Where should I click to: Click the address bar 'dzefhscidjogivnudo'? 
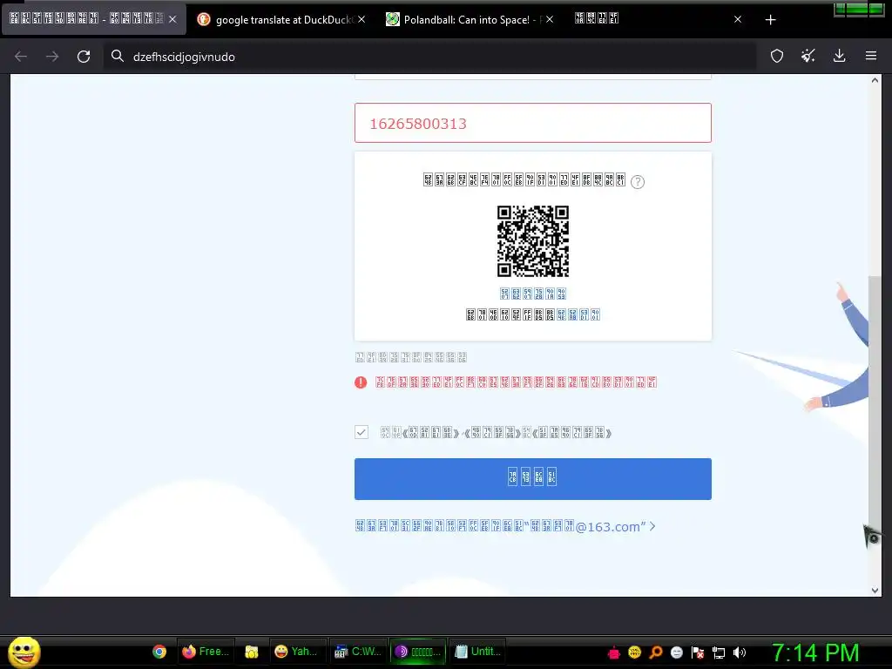point(429,57)
